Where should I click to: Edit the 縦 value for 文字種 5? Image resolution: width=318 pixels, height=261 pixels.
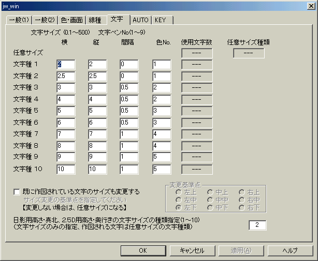coord(97,111)
